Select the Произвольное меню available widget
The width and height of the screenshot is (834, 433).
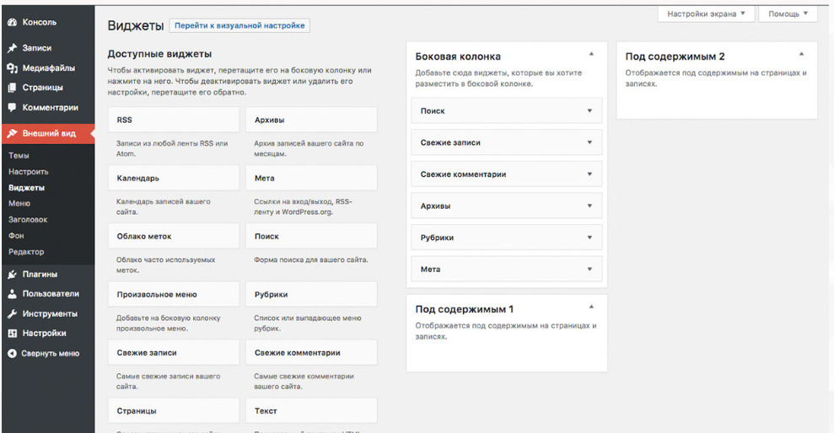coord(174,294)
